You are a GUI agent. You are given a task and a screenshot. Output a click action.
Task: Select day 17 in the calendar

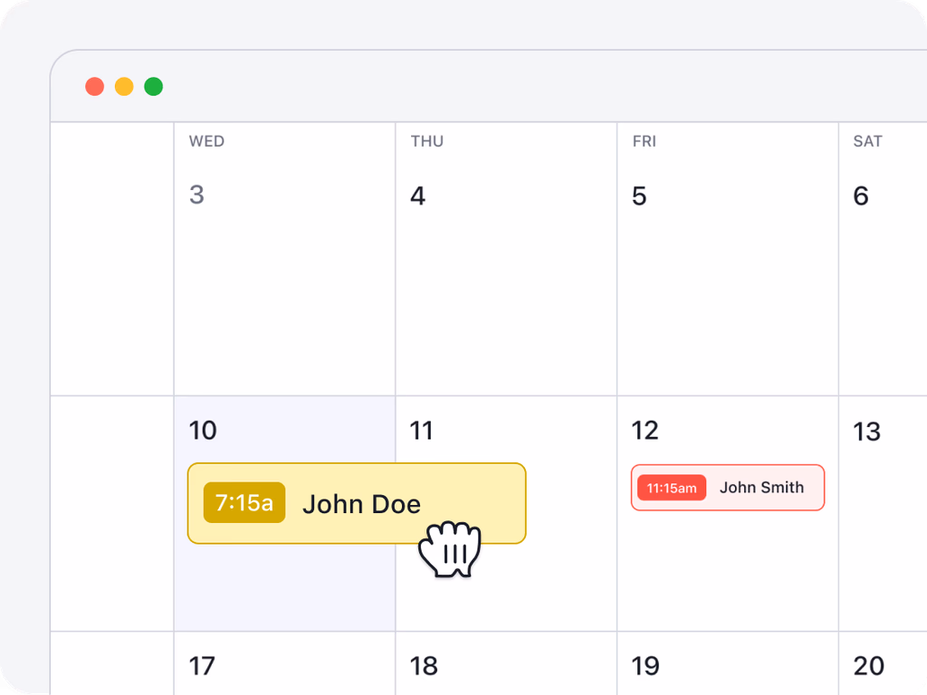[202, 667]
